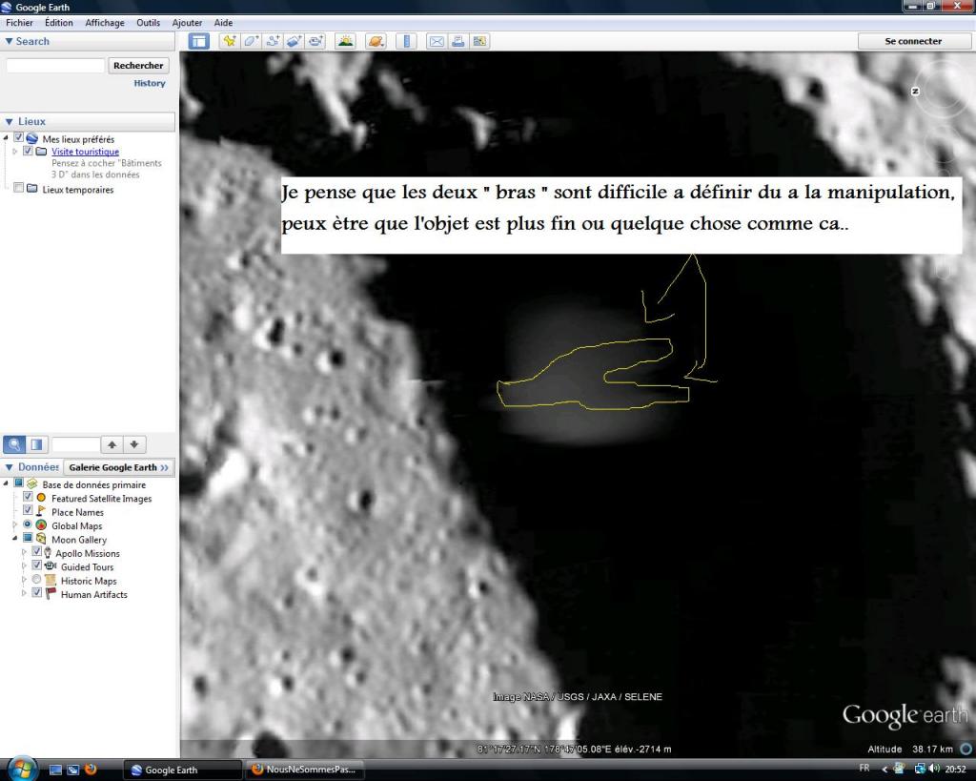Focus the search input field

pos(55,66)
